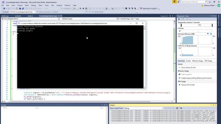Image resolution: width=221 pixels, height=124 pixels.
Task: Collapse the Process Memory graph section
Action: coord(178,34)
